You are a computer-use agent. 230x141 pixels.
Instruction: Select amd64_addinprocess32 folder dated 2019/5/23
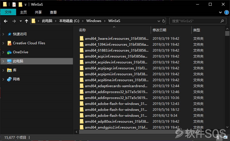(116, 98)
